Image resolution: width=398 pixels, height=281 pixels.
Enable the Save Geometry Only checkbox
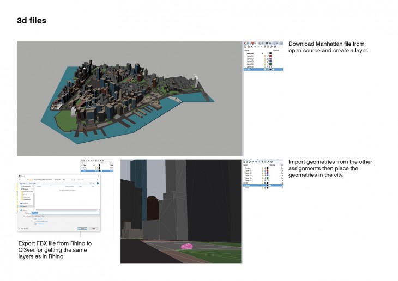[x=34, y=222]
